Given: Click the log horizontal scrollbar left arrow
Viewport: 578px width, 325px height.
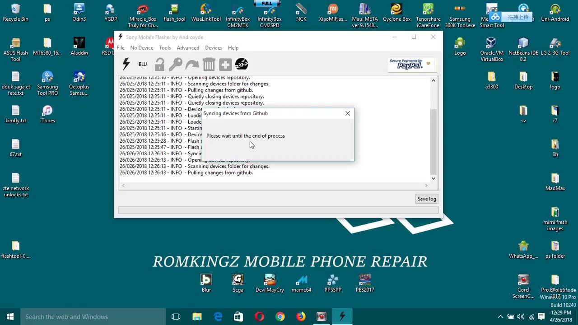Looking at the screenshot, I should pos(123,186).
